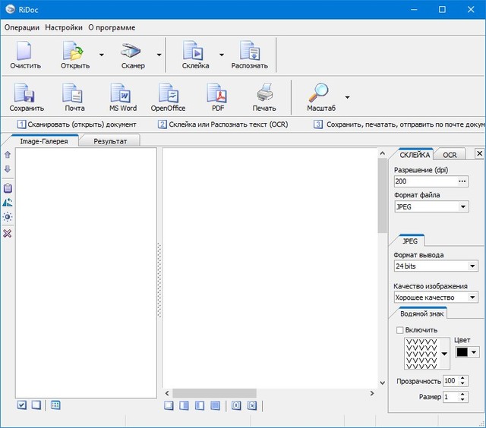Viewport: 486px width, 428px height.
Task: Click the select-all checkmark icon below gallery
Action: [21, 405]
